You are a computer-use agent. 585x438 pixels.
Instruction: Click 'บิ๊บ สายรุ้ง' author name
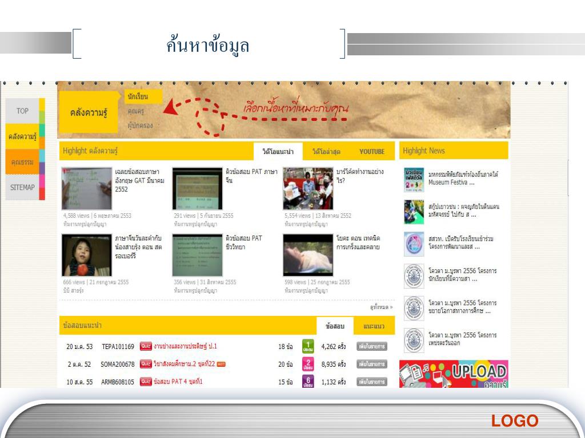tap(73, 290)
